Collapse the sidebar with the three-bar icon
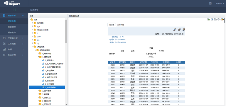226x107 pixels. [x=14, y=10]
